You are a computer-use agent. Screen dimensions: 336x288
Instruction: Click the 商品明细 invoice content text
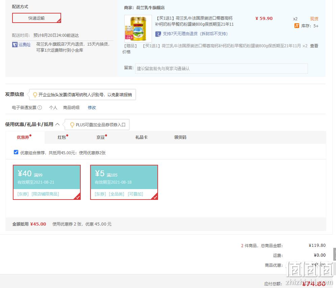point(71,108)
